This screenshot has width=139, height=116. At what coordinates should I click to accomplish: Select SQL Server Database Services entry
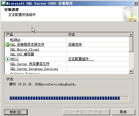(x=34, y=69)
